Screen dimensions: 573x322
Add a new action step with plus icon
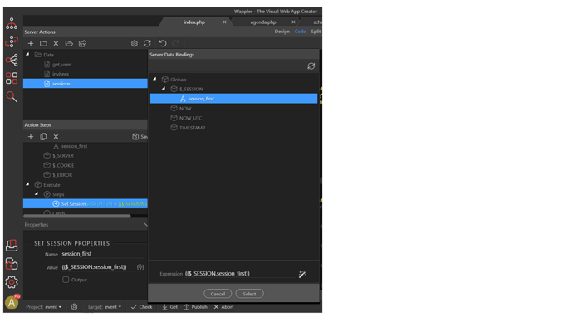click(31, 137)
